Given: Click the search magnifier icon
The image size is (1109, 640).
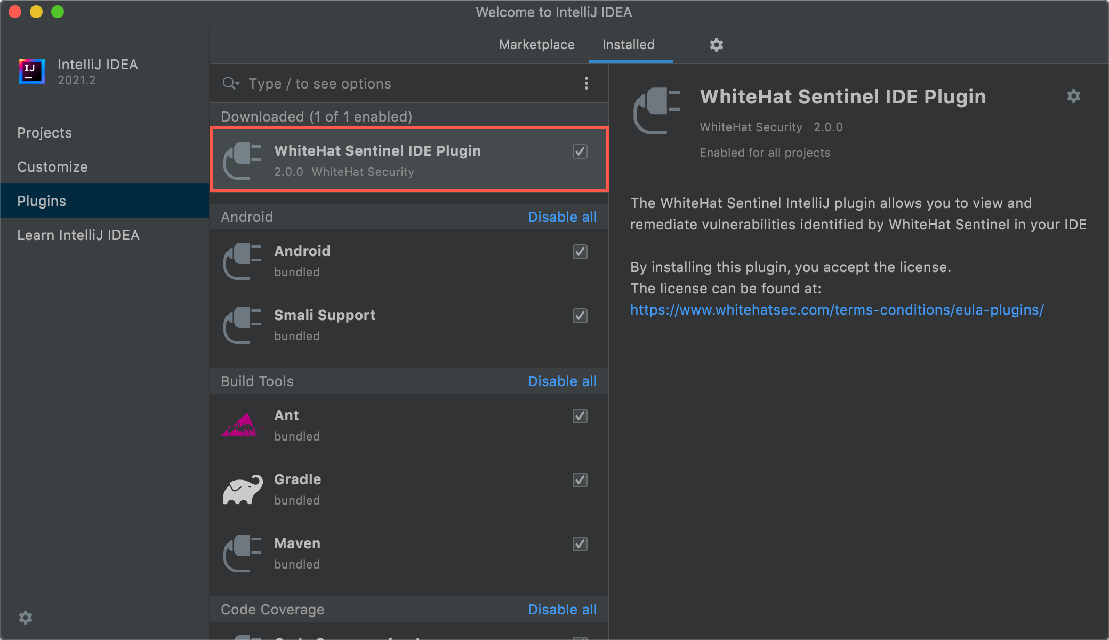Looking at the screenshot, I should [x=230, y=84].
